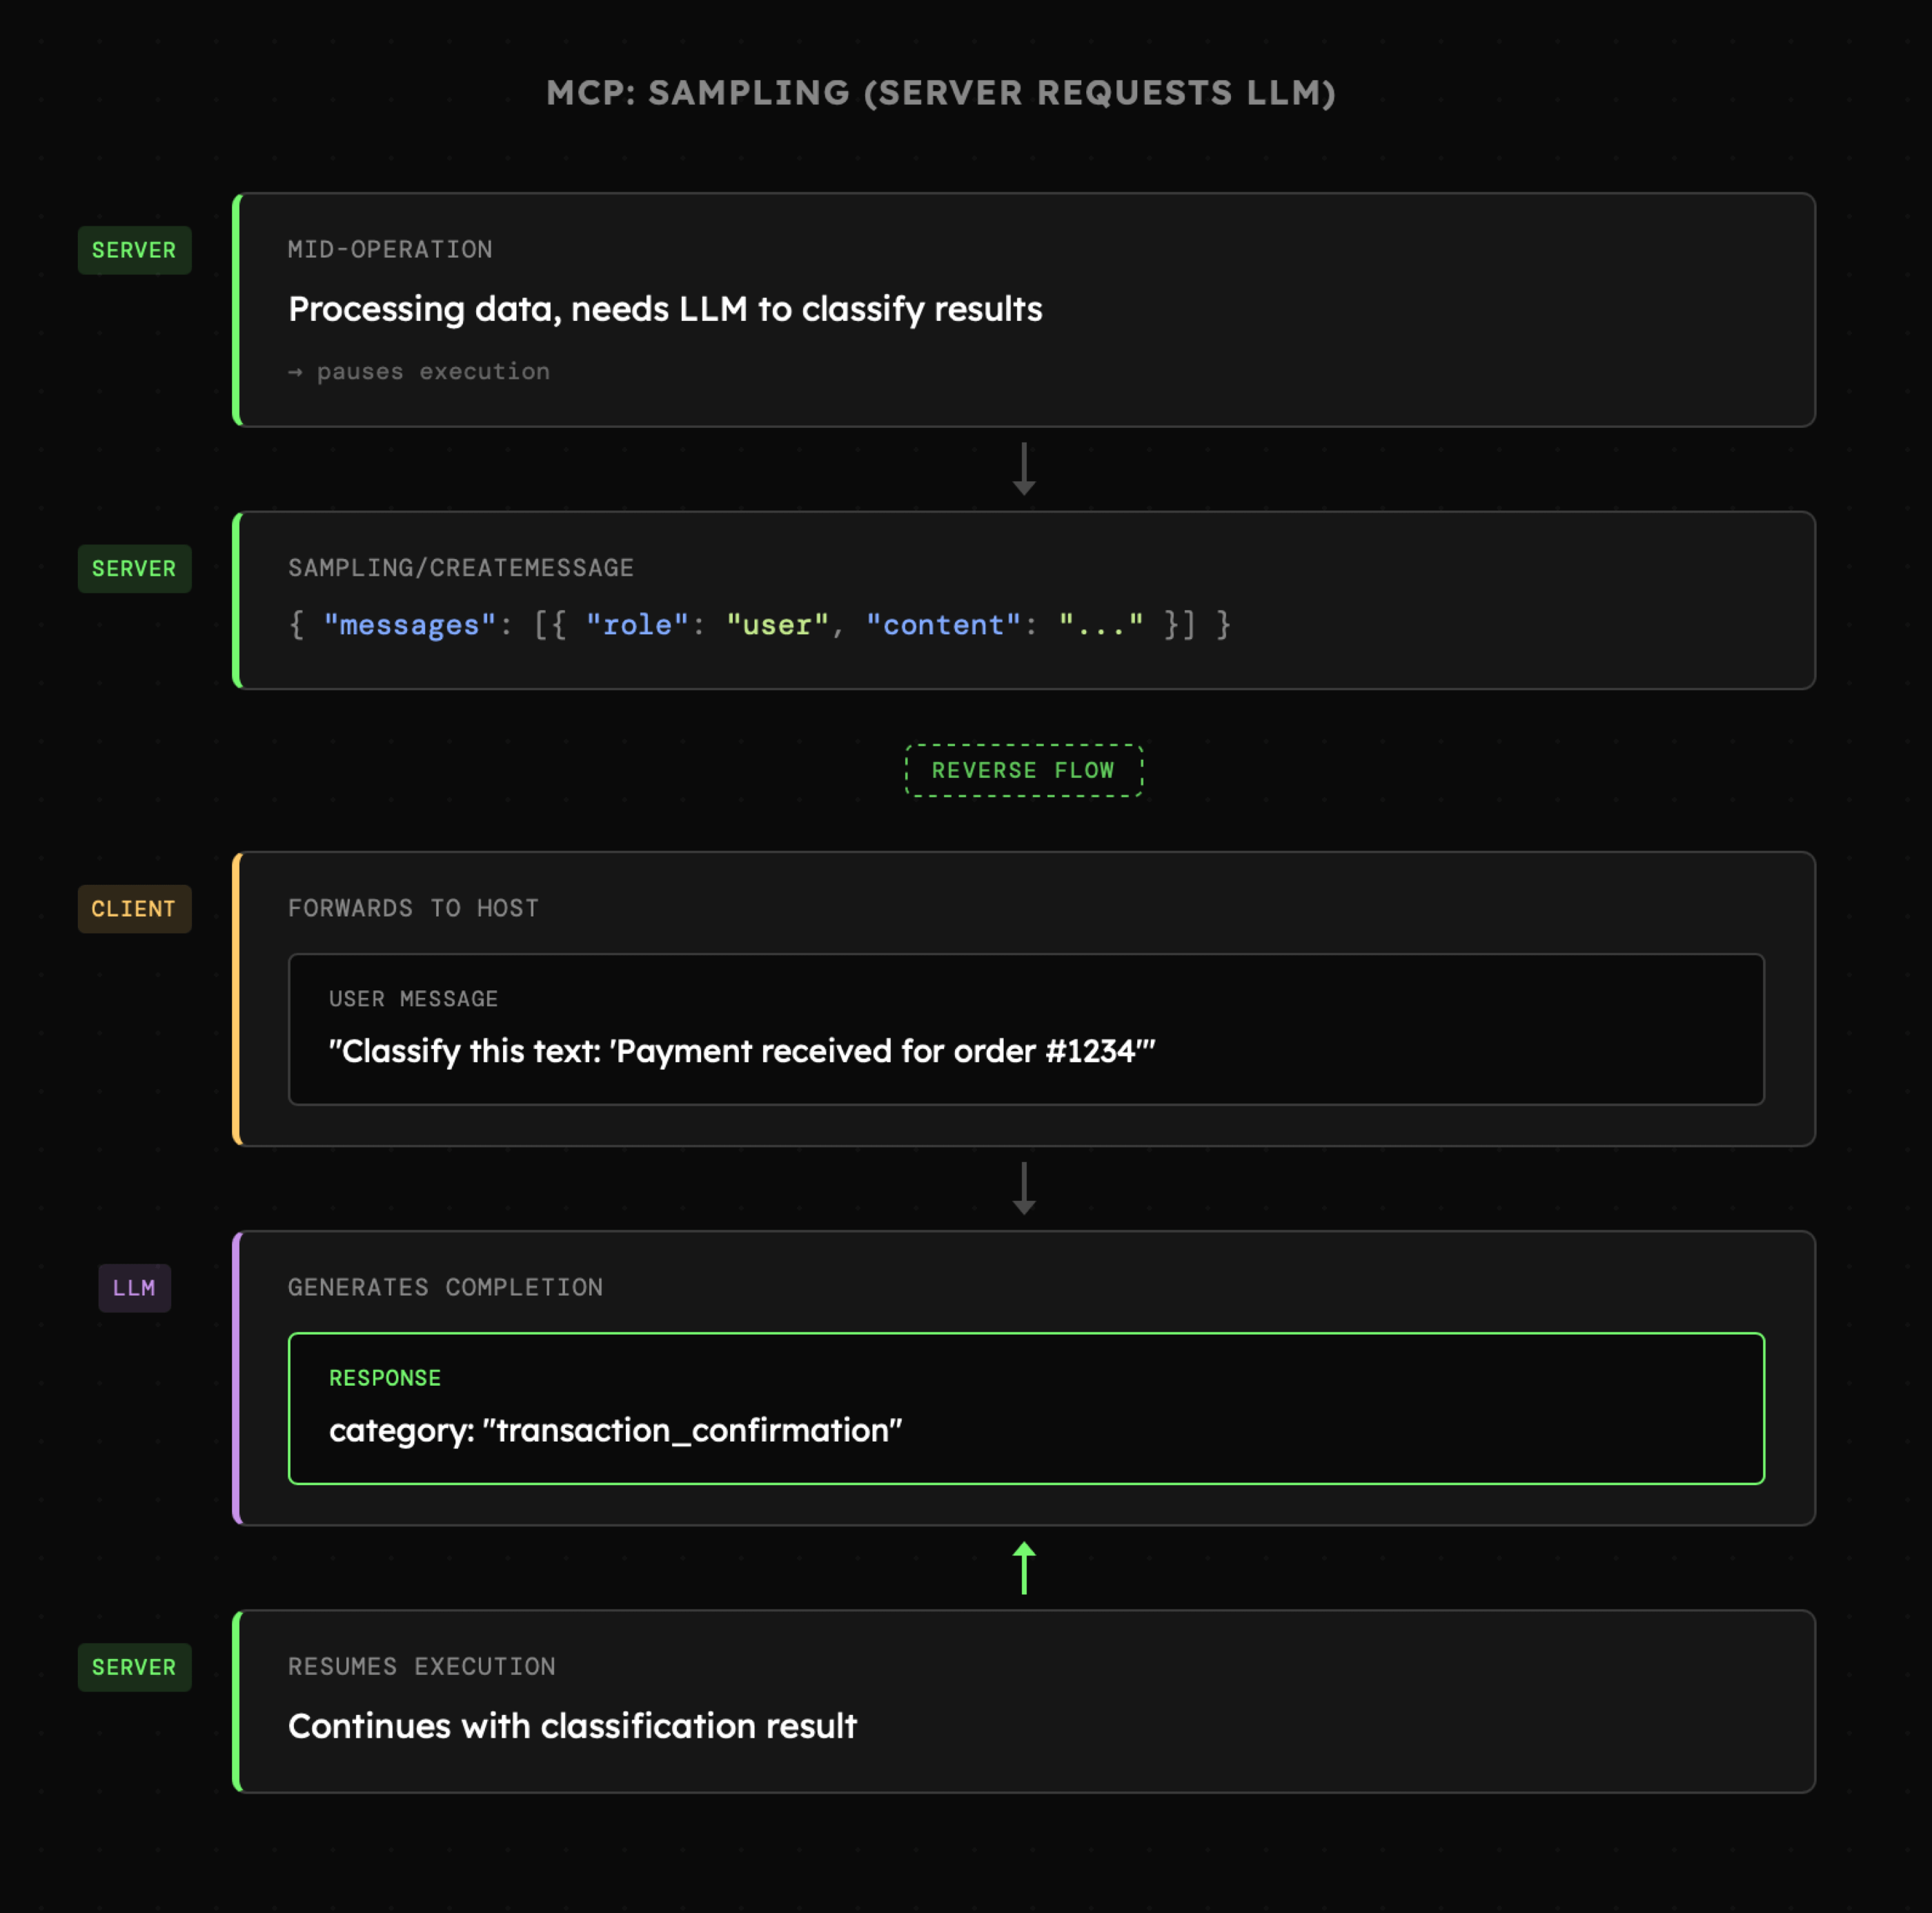Select the green-bordered Response box
Viewport: 1932px width, 1913px height.
tap(1025, 1408)
